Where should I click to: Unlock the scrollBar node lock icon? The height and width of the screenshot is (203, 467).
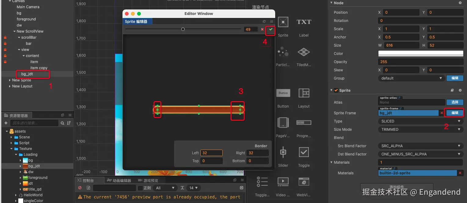5,37
